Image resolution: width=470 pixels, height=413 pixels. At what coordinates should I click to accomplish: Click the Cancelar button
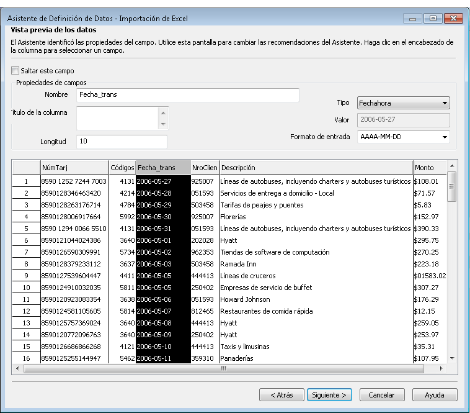[381, 395]
